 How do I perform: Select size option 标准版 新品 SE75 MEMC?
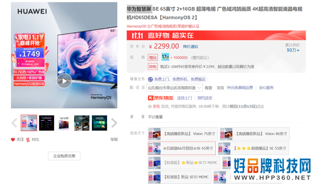tap(184, 163)
